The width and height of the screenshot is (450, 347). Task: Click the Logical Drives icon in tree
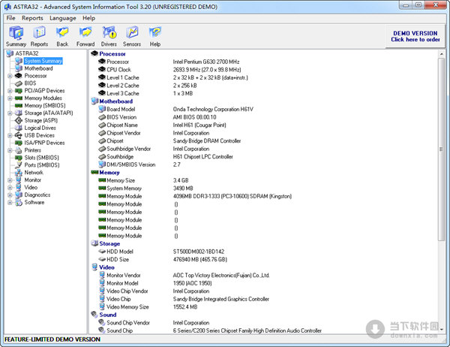tap(19, 128)
